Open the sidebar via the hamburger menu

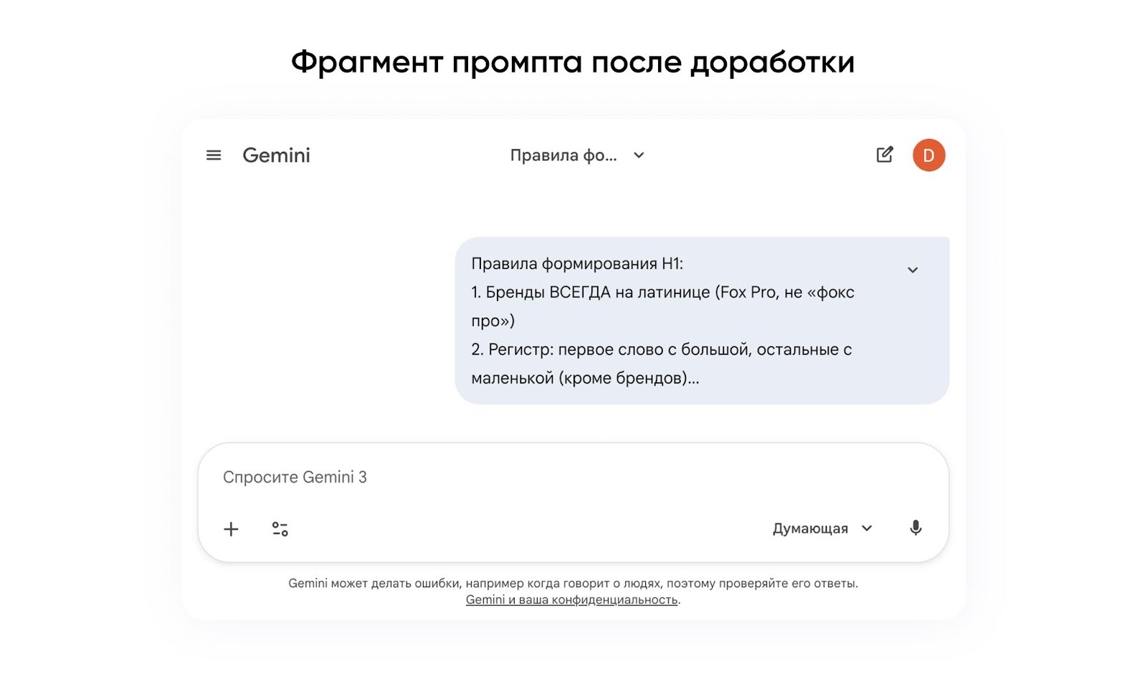[x=213, y=155]
